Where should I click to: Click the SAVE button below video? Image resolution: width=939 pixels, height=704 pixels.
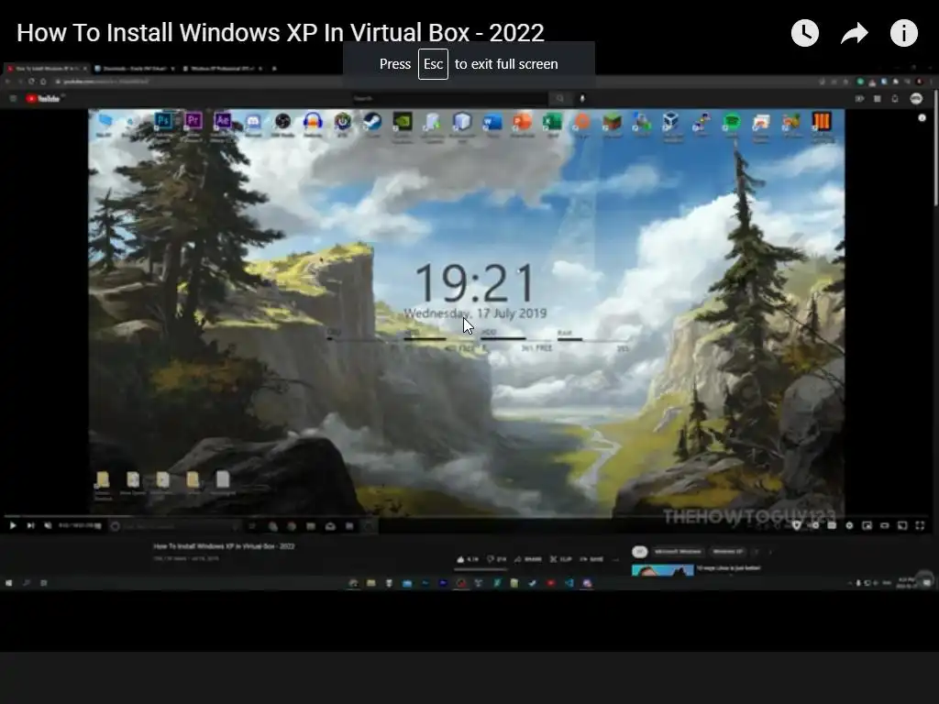tap(591, 559)
